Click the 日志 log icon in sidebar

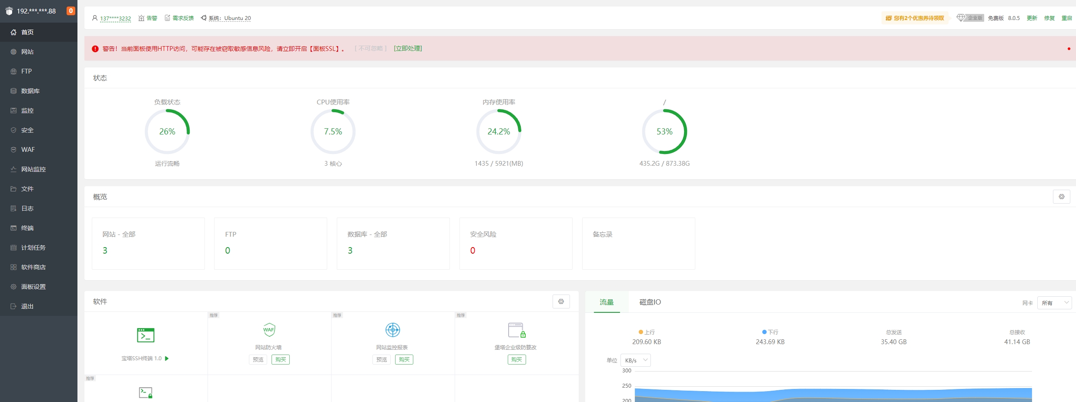13,208
